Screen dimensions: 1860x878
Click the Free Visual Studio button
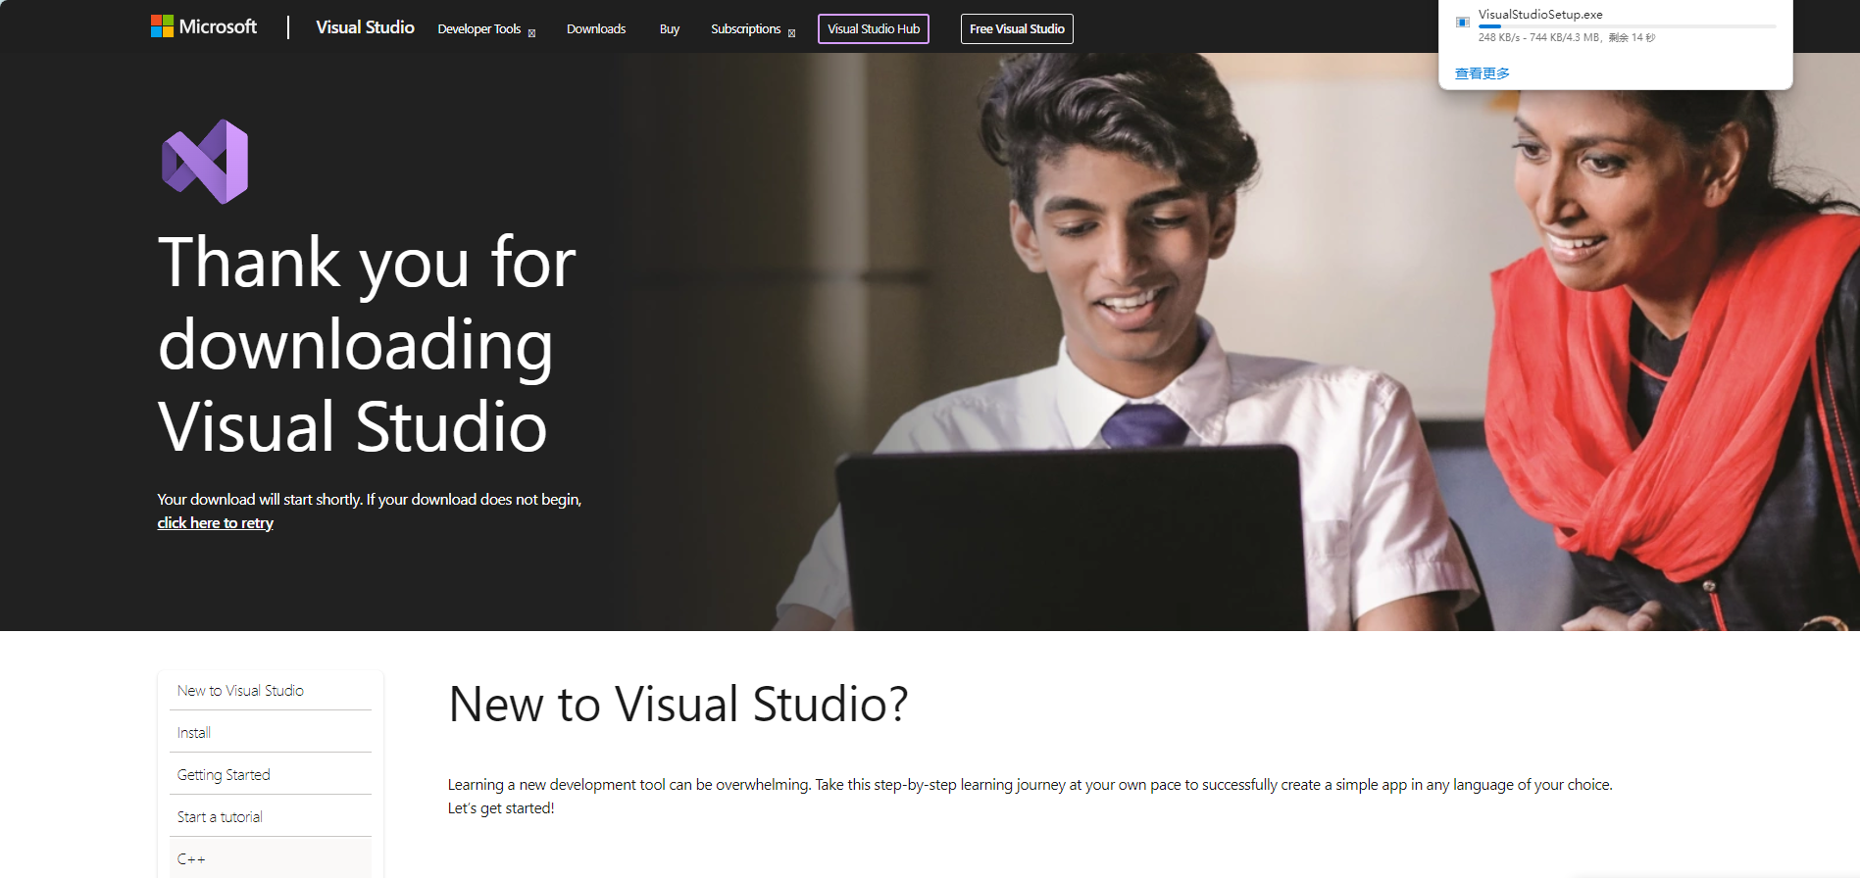(1017, 29)
